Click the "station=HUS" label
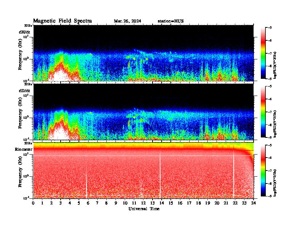 pos(171,21)
